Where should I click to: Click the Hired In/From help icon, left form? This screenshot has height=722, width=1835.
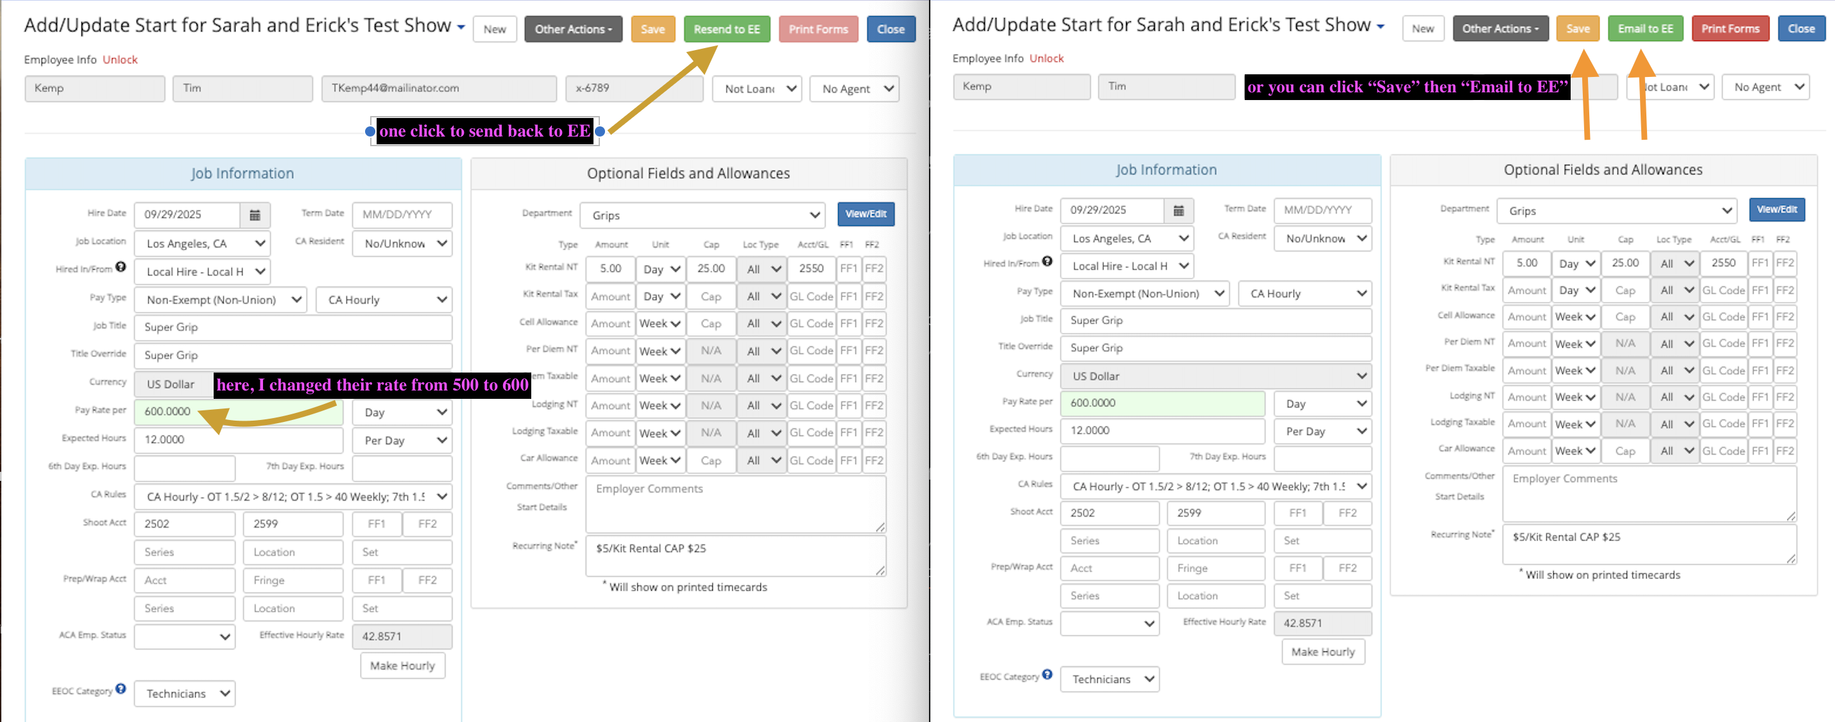coord(121,268)
